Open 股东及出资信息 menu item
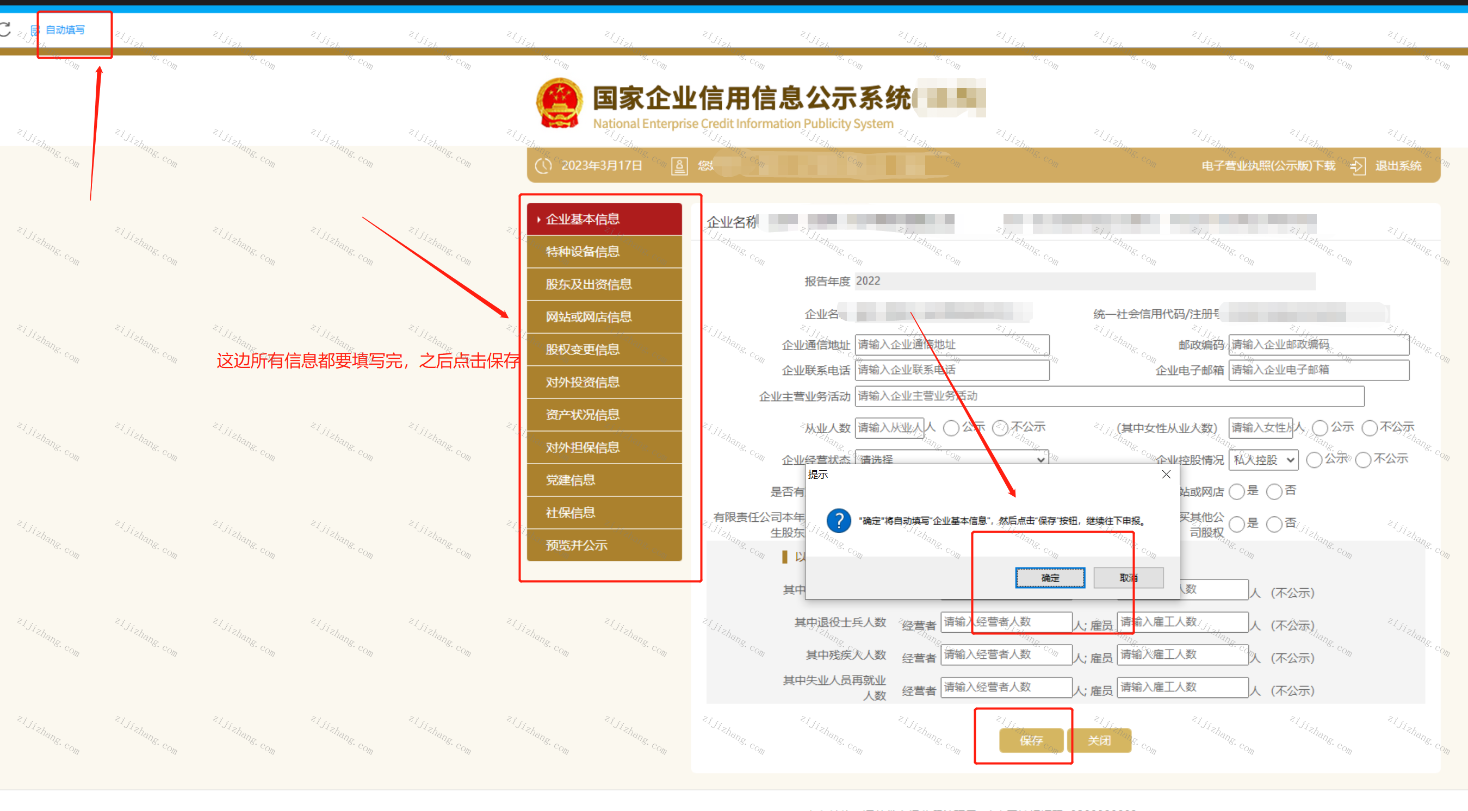This screenshot has height=811, width=1468. click(x=604, y=284)
